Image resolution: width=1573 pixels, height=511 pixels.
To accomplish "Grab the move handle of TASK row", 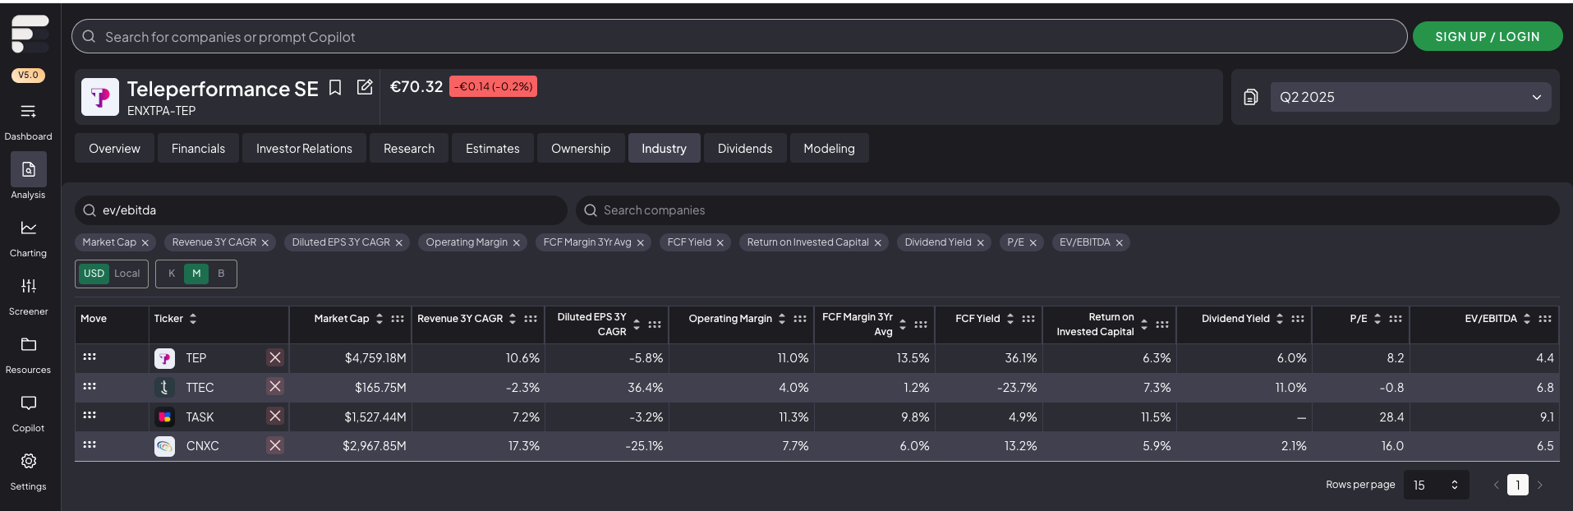I will (x=90, y=415).
